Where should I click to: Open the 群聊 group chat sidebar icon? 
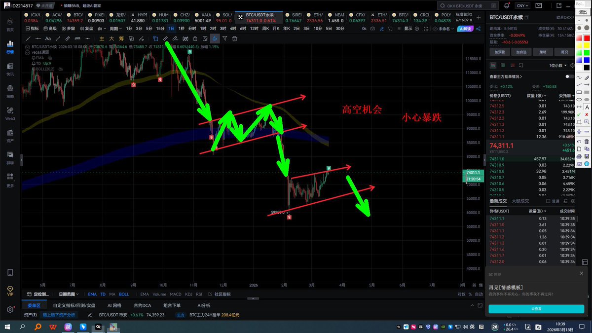tap(10, 158)
